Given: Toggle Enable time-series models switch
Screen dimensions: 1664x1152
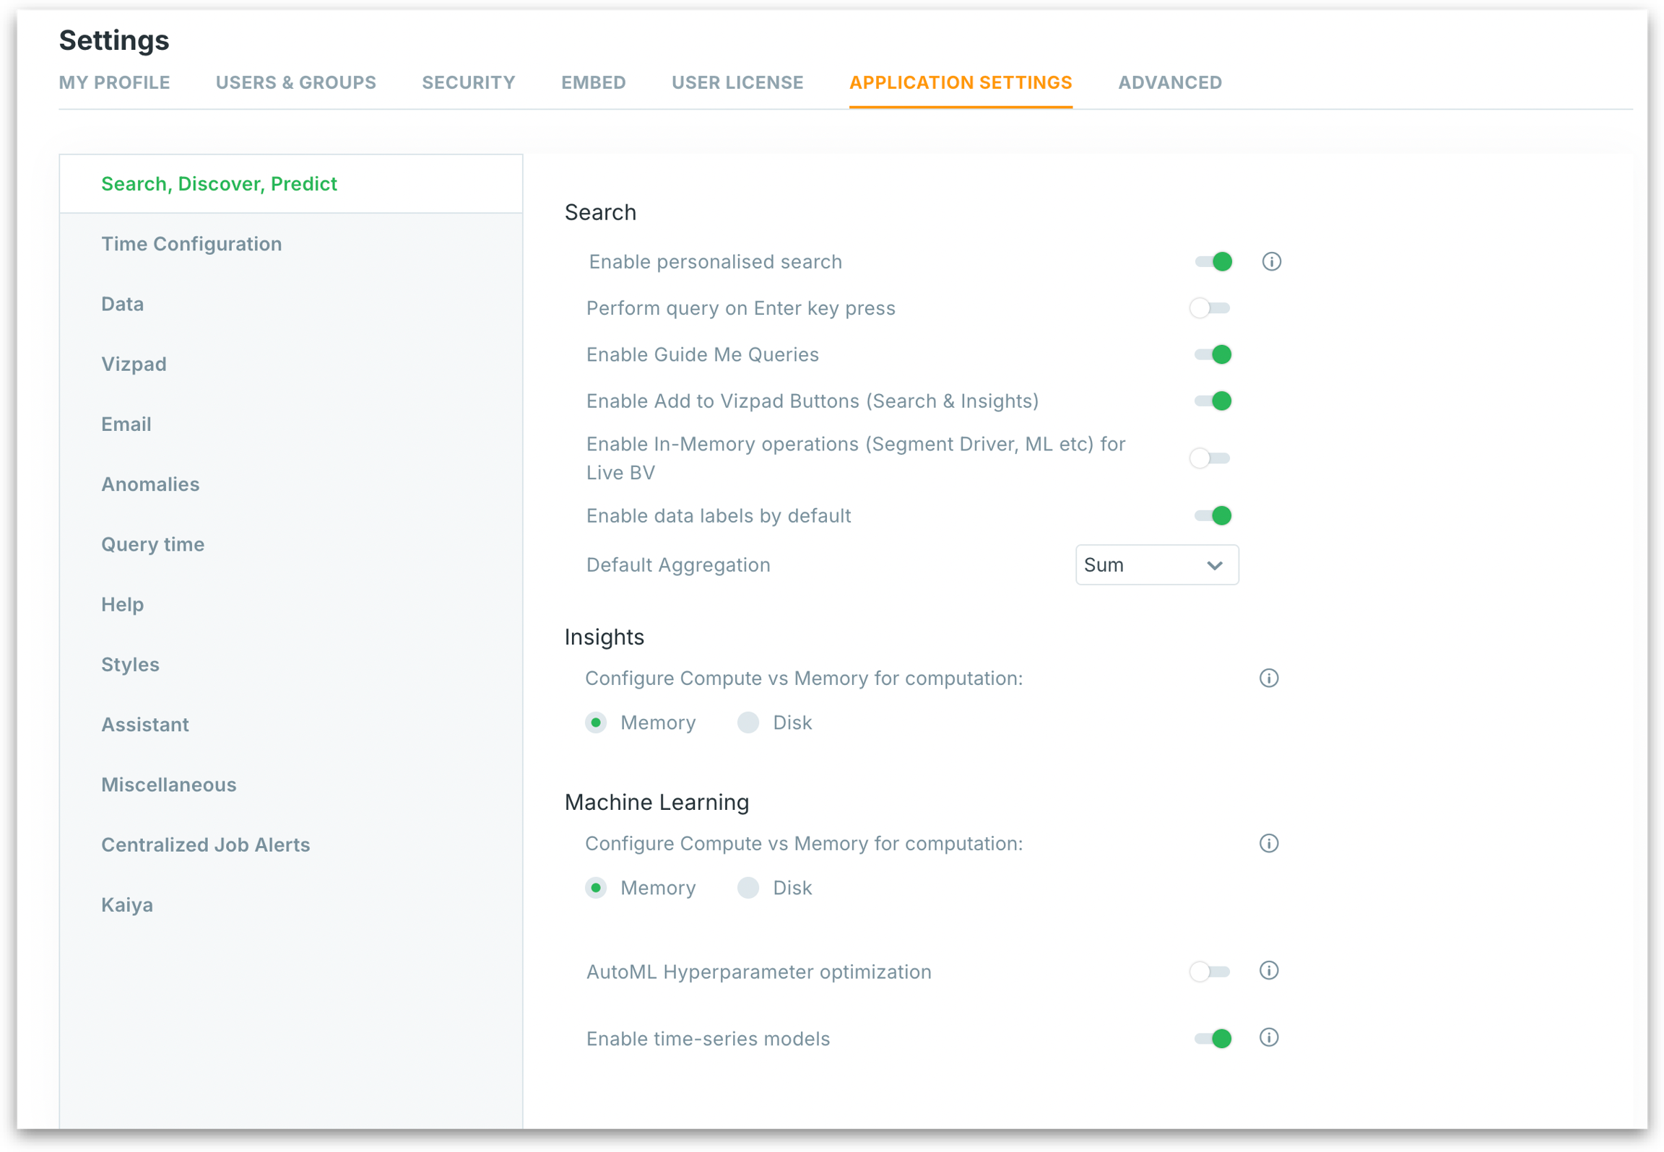Looking at the screenshot, I should (x=1213, y=1039).
